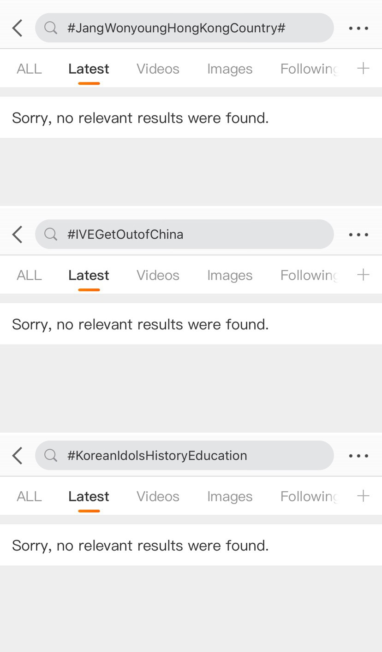Edit the #IVEGetOutofChina search field
This screenshot has height=652, width=382.
point(185,235)
